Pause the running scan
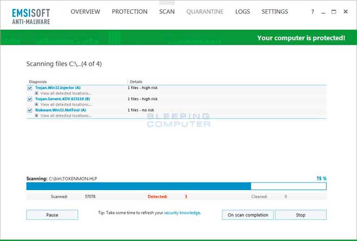The image size is (357, 241). point(52,215)
